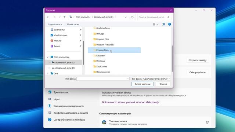Image resolution: width=235 pixels, height=132 pixels.
Task: Change the view layout icon
Action: (154, 24)
